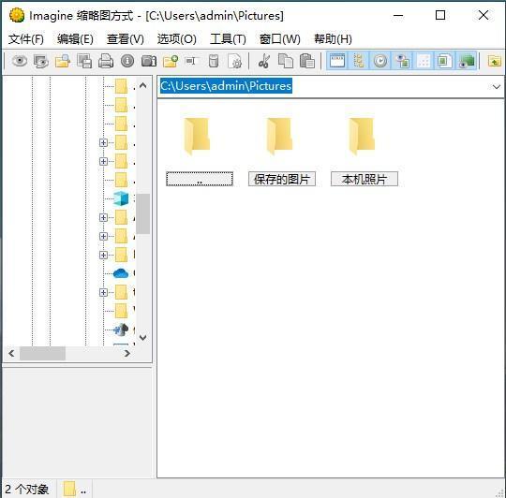Select the plain folder directly above the 3D cube
Image resolution: width=506 pixels, height=498 pixels.
coord(121,180)
